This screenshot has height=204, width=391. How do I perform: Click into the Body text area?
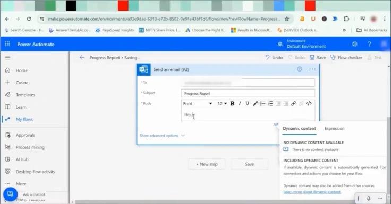(248, 114)
